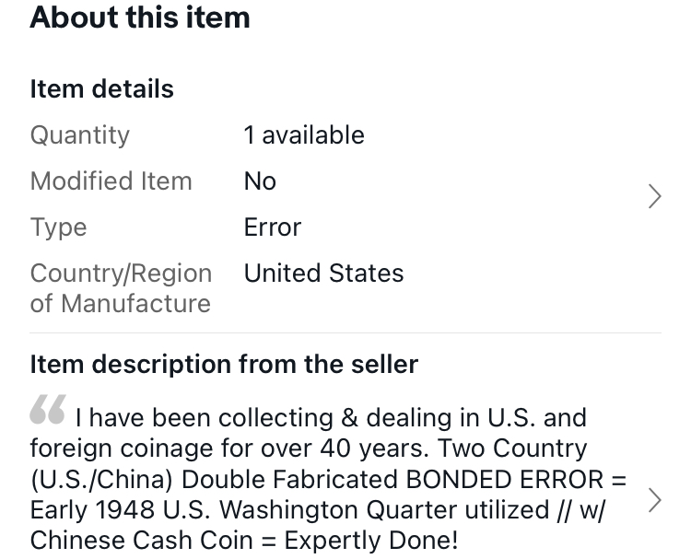Tap the 'Item details' section heading

[101, 89]
